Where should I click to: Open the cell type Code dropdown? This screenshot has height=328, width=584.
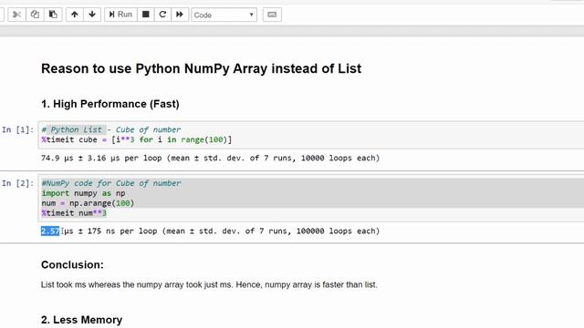tap(224, 15)
